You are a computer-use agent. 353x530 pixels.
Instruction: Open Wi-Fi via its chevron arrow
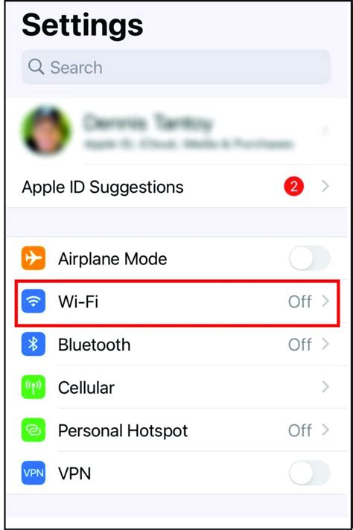[x=325, y=301]
